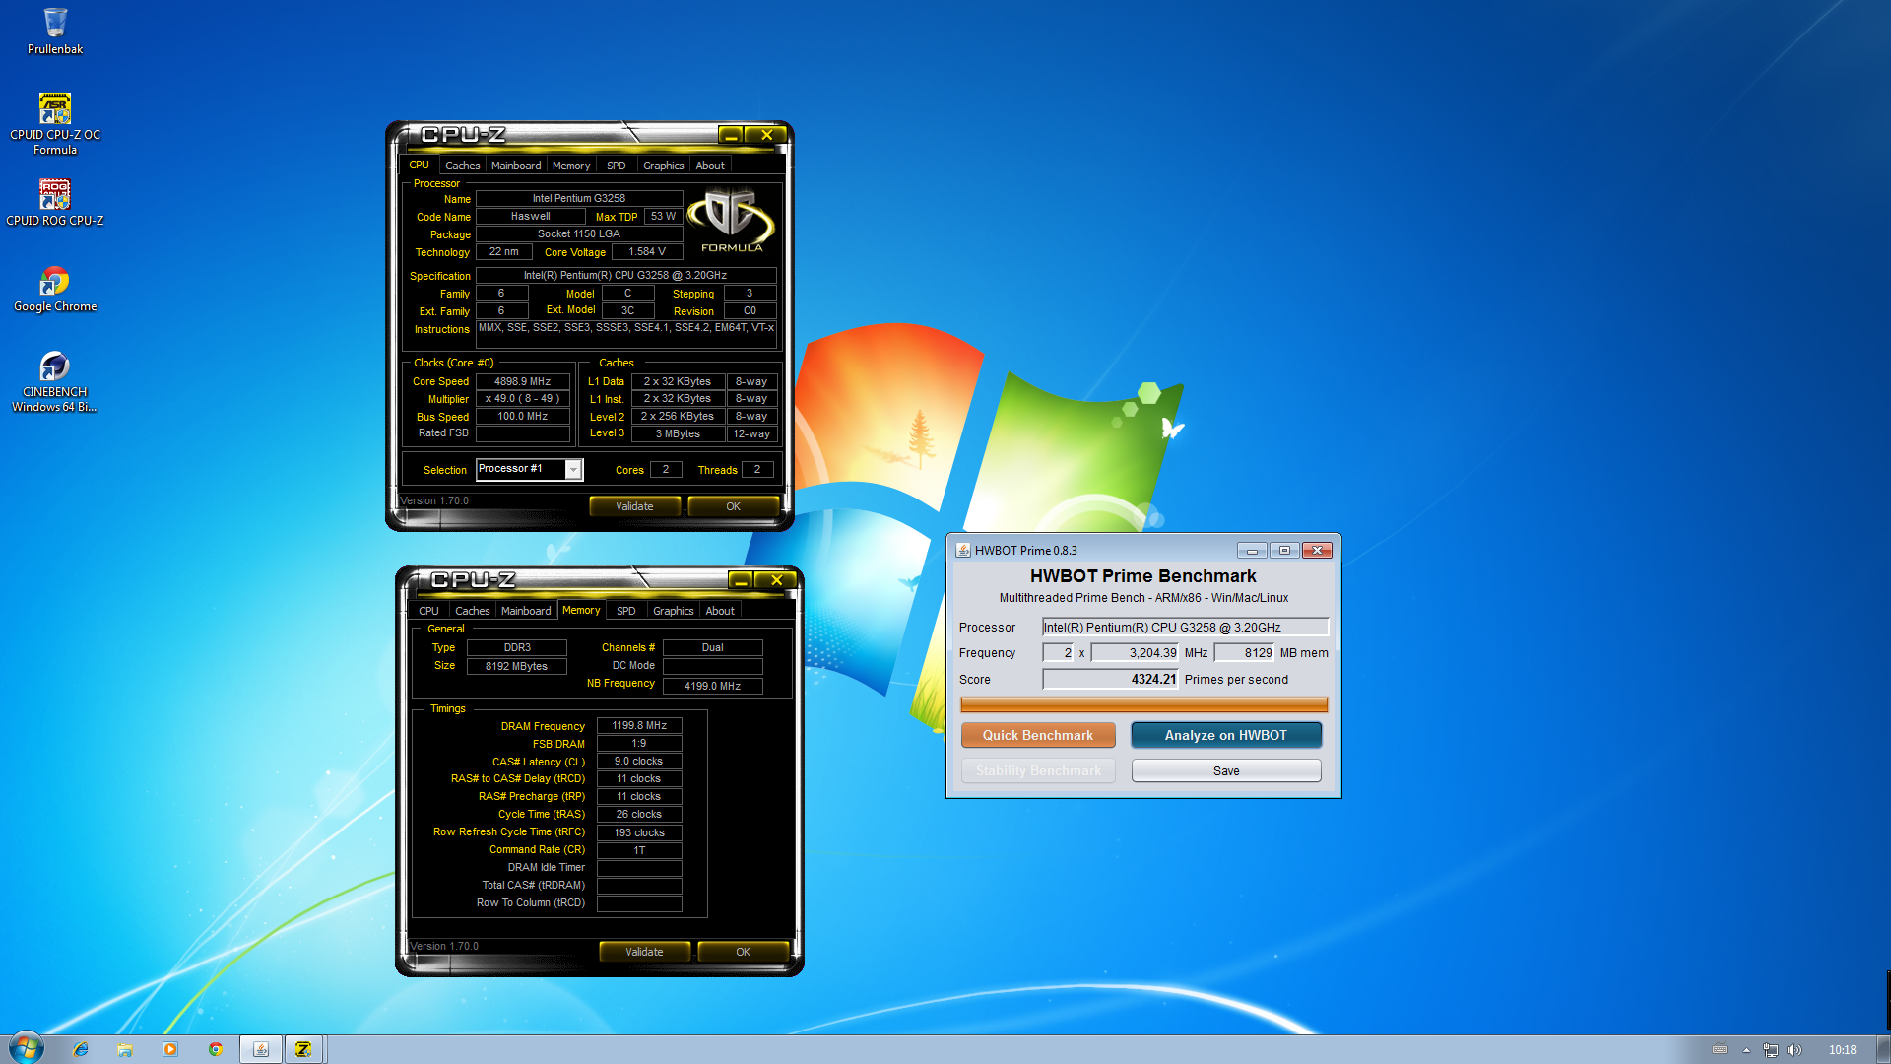
Task: Launch Google Chrome from desktop
Action: [55, 289]
